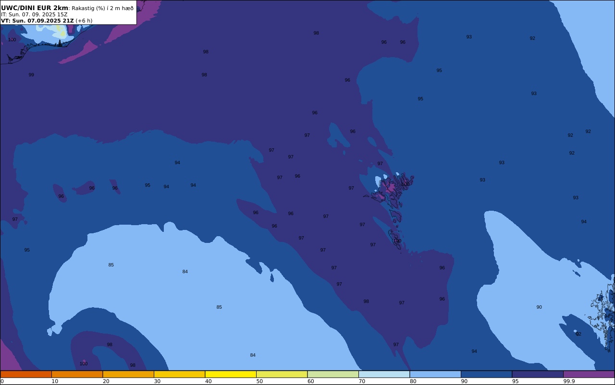Viewport: 615px width, 385px height.
Task: Click the "20" legend tick label
Action: coord(106,381)
